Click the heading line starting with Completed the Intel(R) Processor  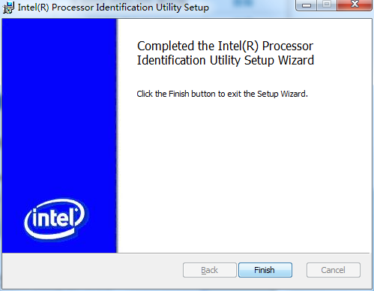coord(225,46)
